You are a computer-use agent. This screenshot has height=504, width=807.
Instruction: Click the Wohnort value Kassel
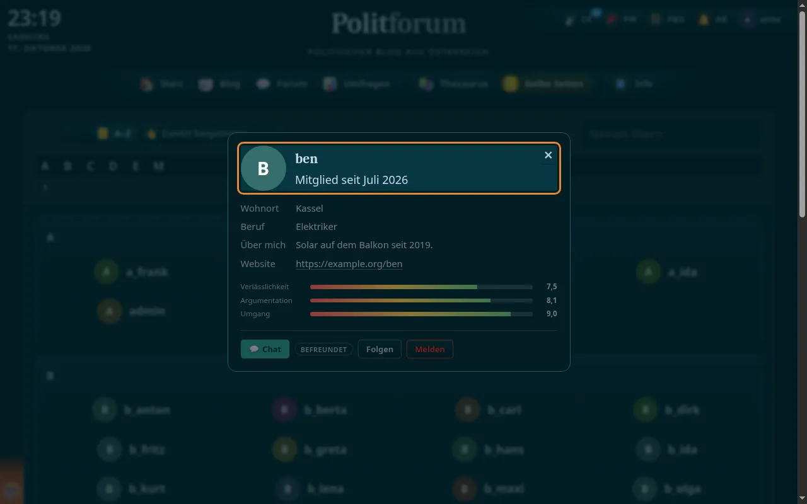pos(309,208)
